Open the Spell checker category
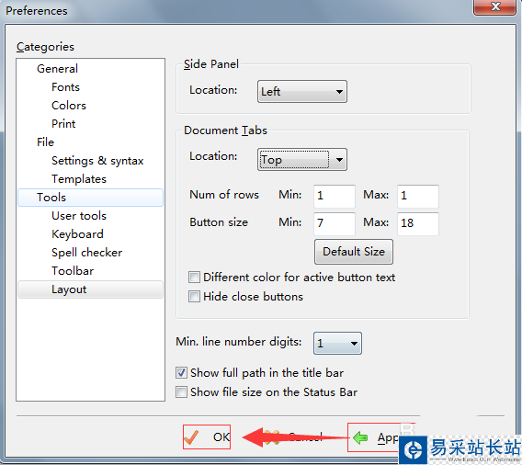 pos(87,253)
